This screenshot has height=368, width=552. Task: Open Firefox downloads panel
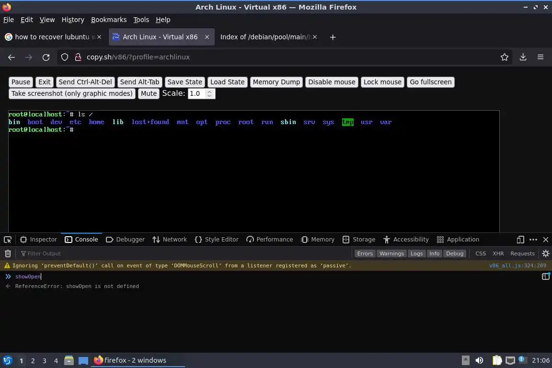(x=523, y=57)
